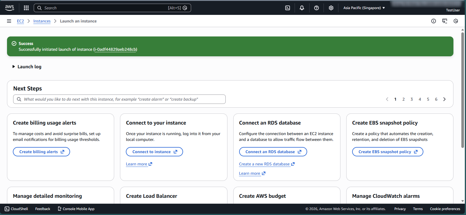Open Learn more under Connect an RDS database
The width and height of the screenshot is (466, 215).
coord(252,173)
